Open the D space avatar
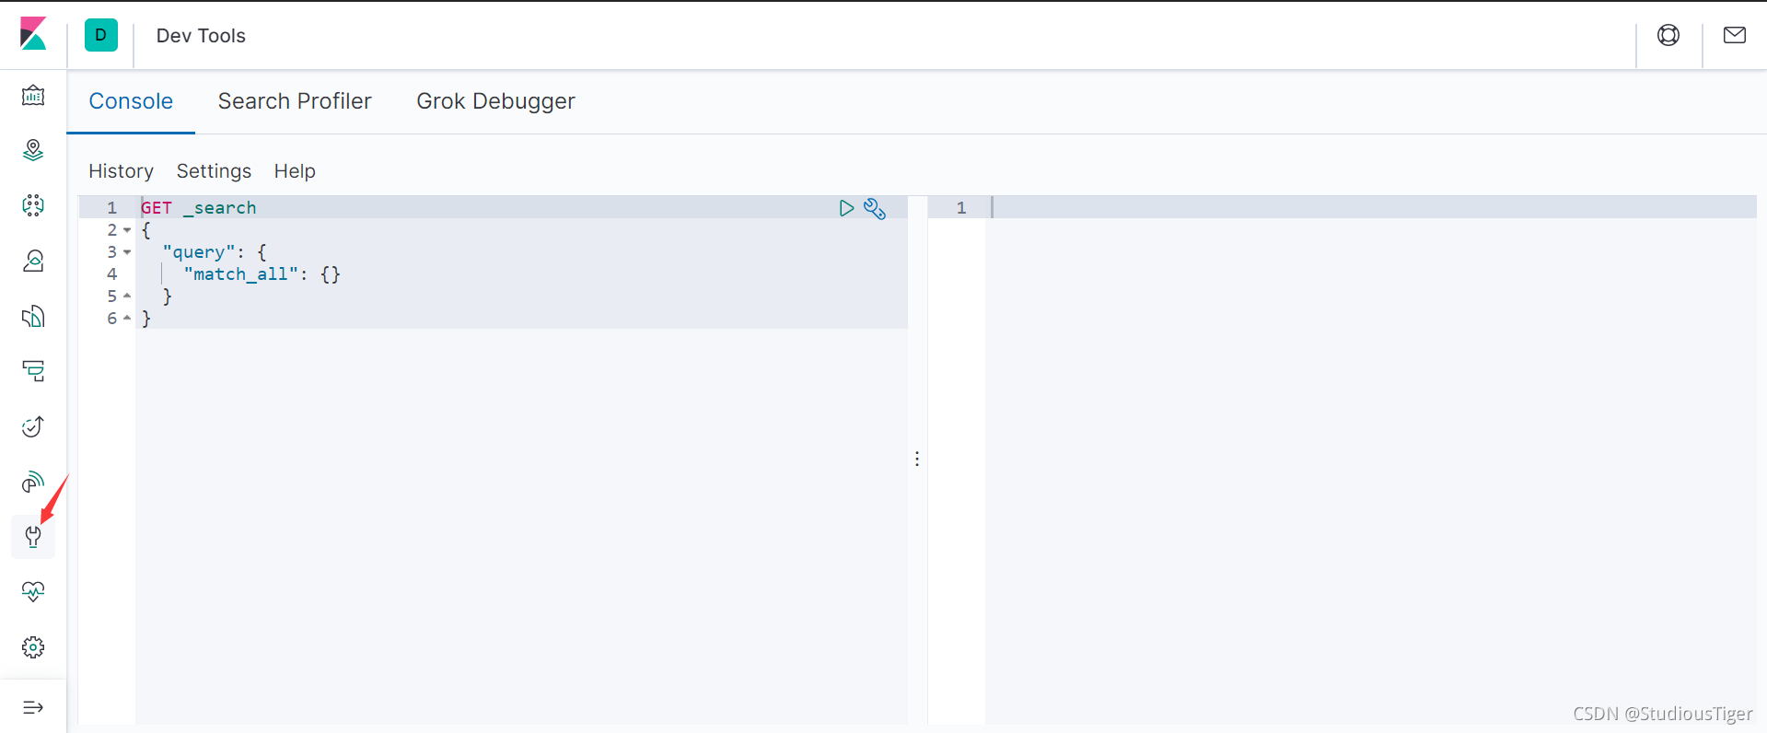 coord(101,35)
